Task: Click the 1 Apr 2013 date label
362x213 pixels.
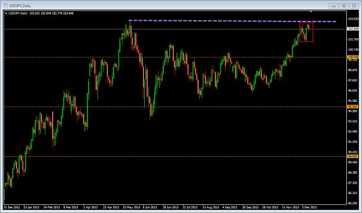Action: click(90, 207)
